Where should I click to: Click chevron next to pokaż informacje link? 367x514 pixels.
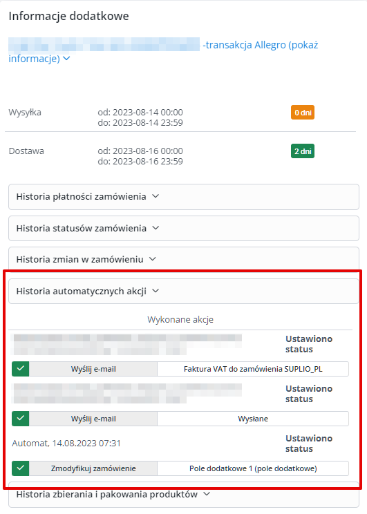click(66, 58)
